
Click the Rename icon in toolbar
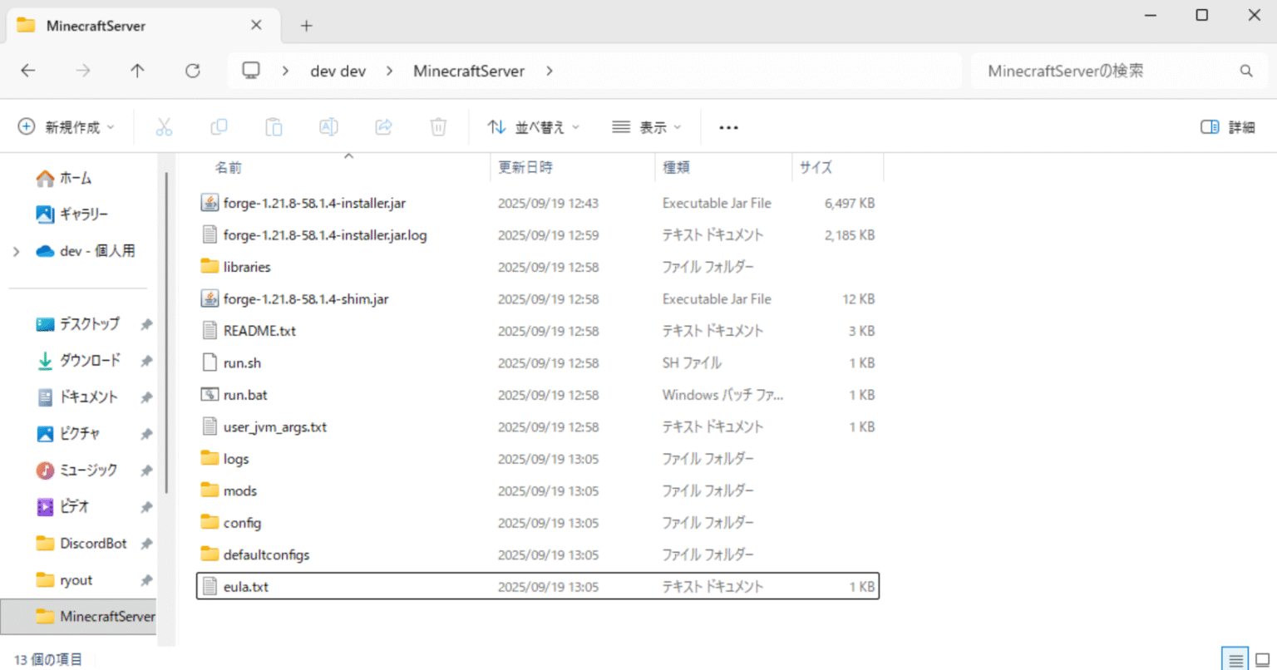click(x=328, y=127)
